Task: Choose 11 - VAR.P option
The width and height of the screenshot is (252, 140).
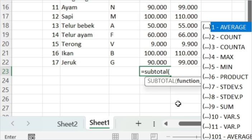Action: coord(227,127)
